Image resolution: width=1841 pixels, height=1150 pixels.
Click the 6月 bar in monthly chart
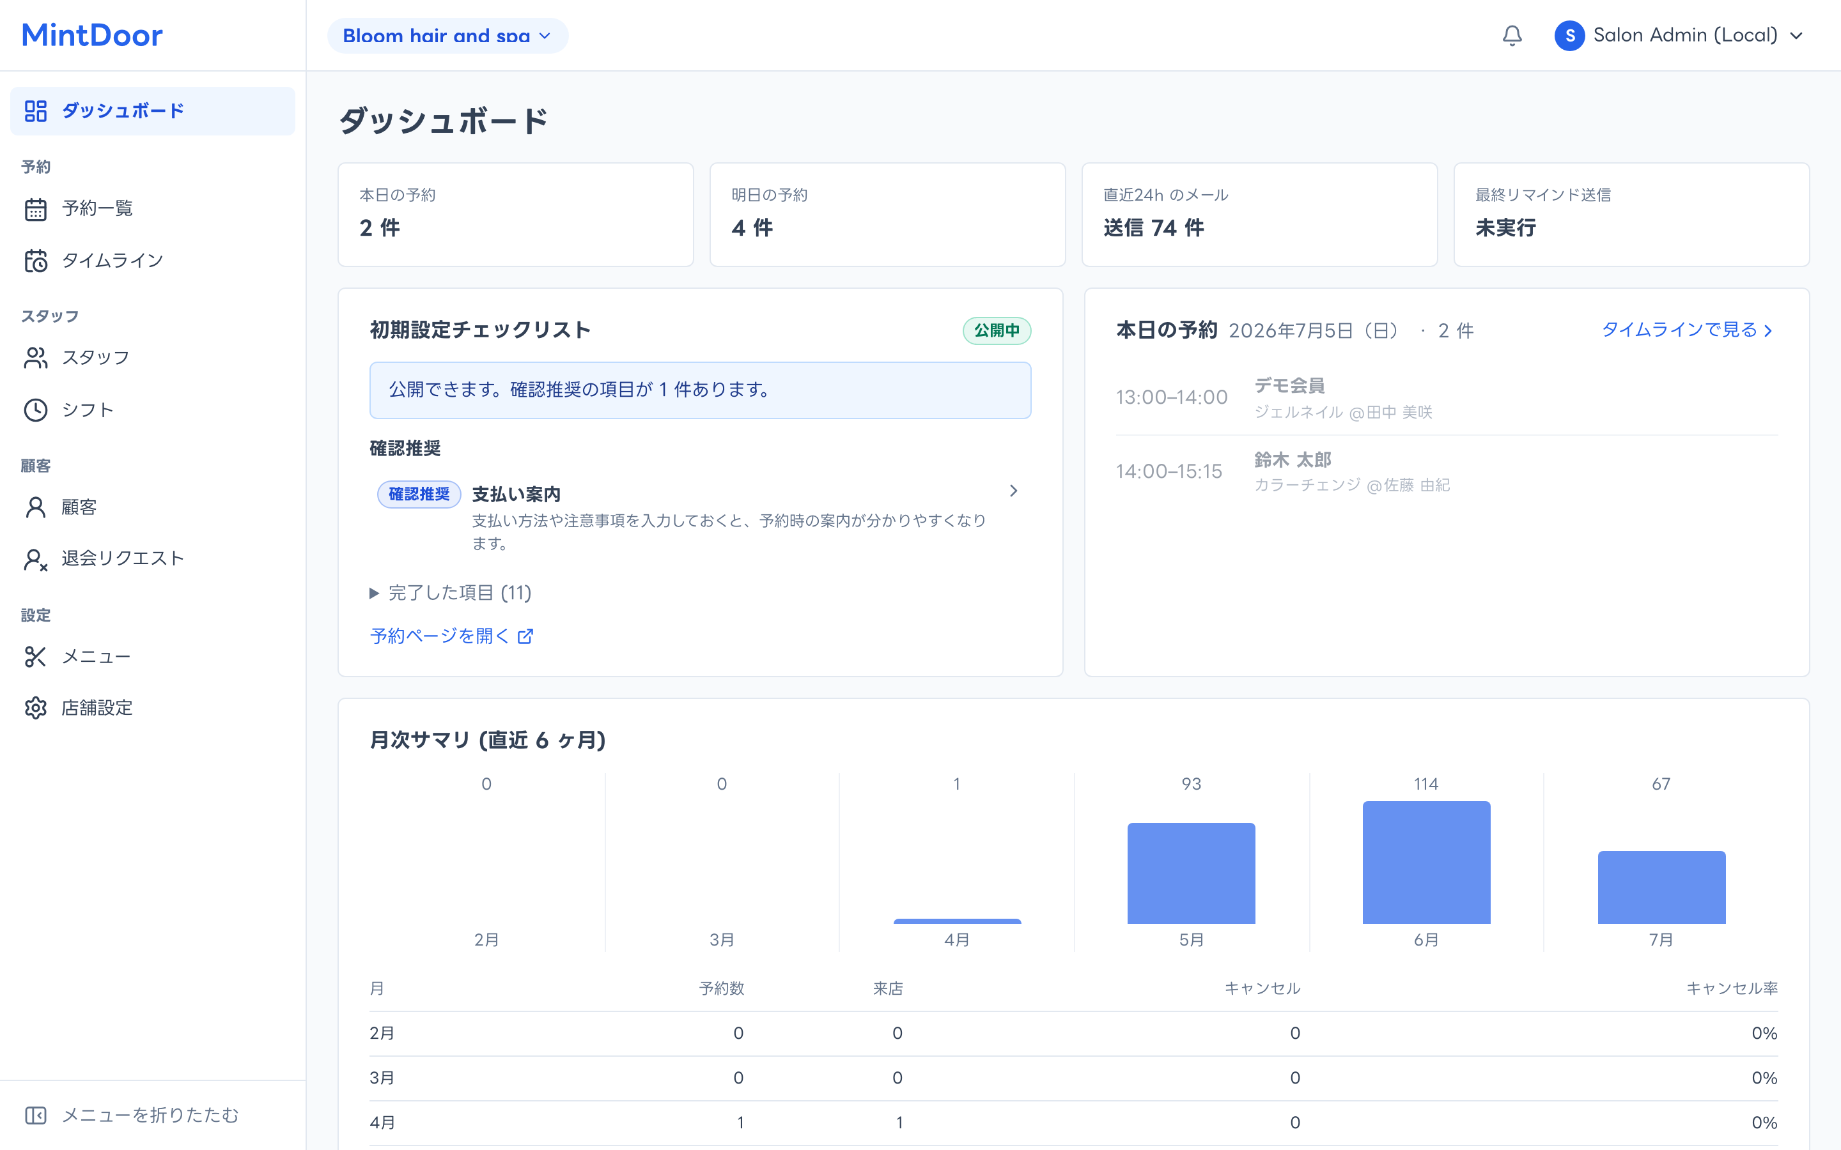1426,862
